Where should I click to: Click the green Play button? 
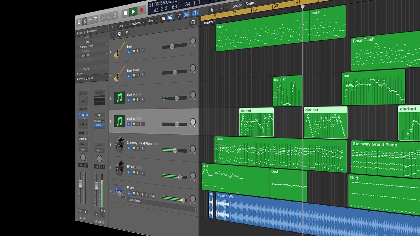(x=133, y=12)
